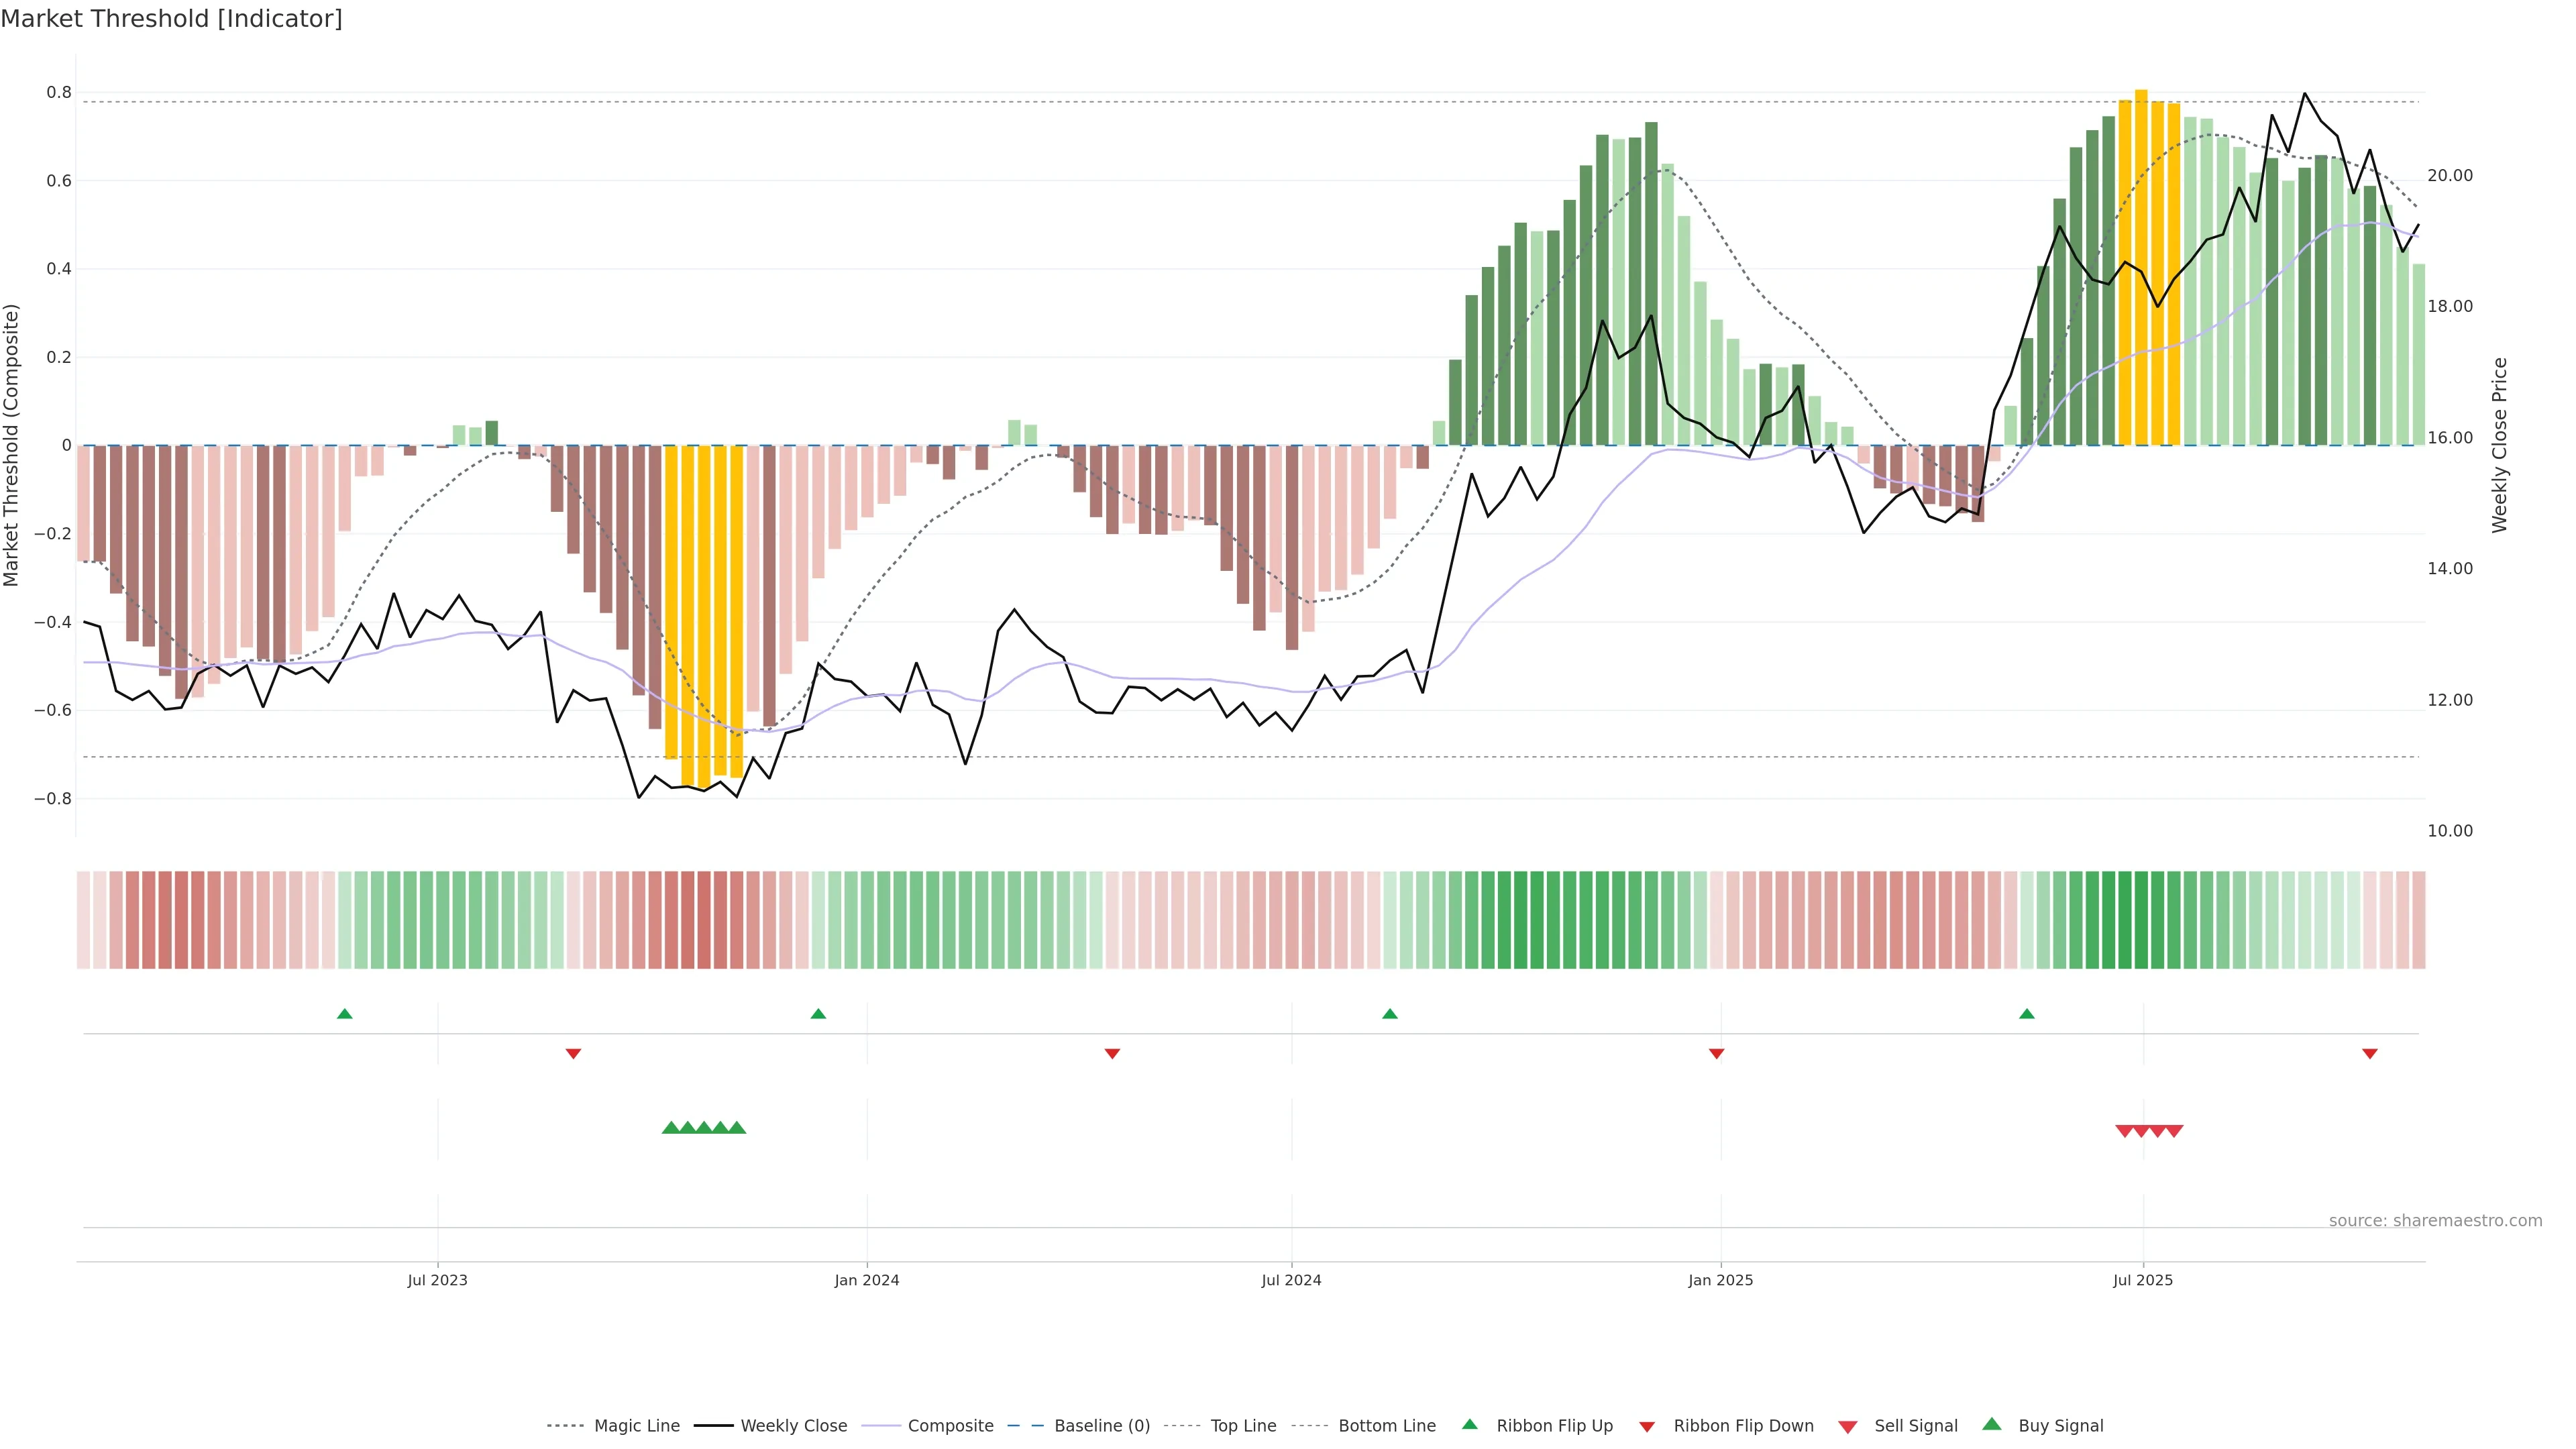This screenshot has height=1449, width=2576.
Task: Click the Ribbon Flip Down legend triangle
Action: click(x=1646, y=1426)
